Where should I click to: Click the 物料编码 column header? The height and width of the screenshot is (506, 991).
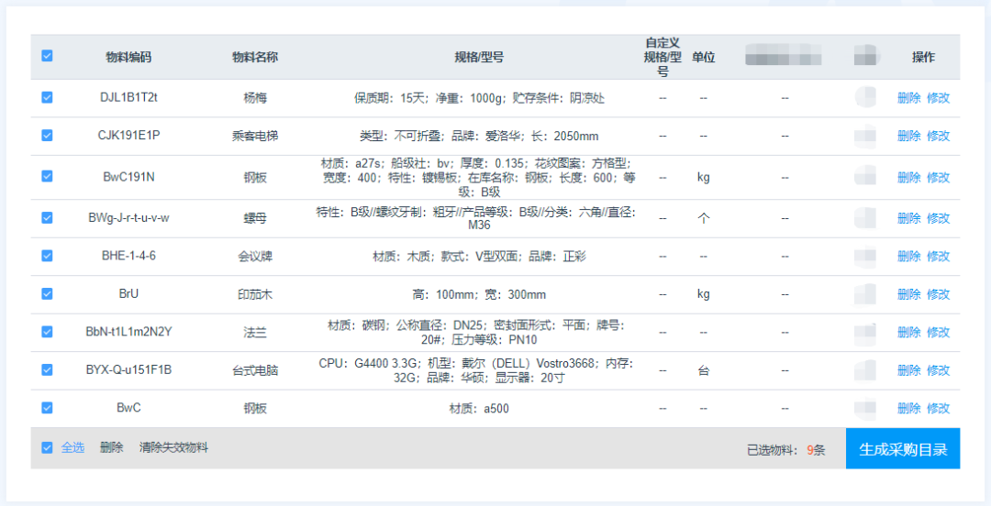point(128,57)
